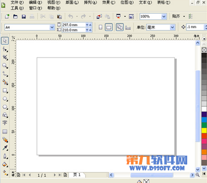The width and height of the screenshot is (207, 183).
Task: Expand the 贴齐 snap-to dropdown
Action: click(x=184, y=17)
